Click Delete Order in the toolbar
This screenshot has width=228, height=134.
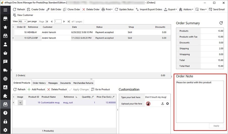coord(91,9)
